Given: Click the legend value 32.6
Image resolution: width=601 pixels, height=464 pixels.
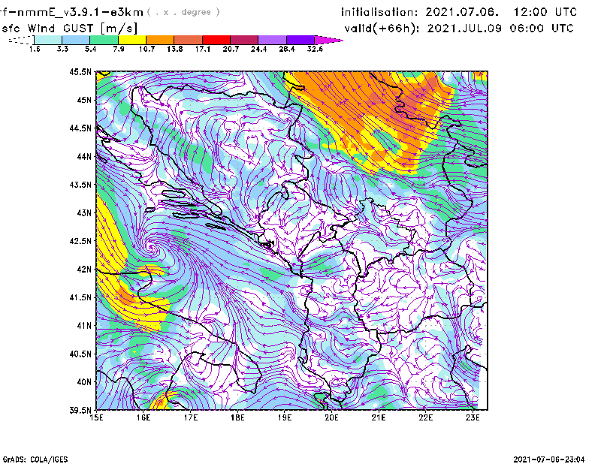Looking at the screenshot, I should pos(315,49).
